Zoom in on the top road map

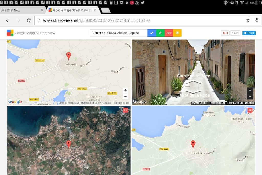[125, 90]
